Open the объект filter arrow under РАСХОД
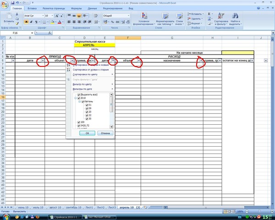The height and width of the screenshot is (220, 275). click(139, 60)
